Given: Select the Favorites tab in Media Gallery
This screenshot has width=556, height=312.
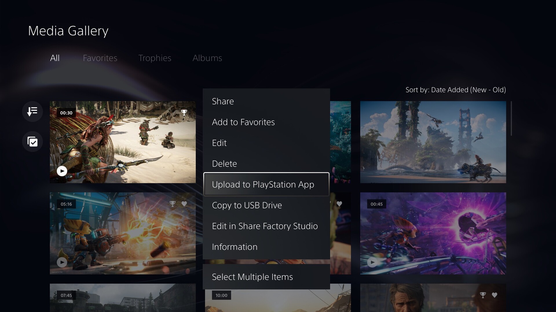Looking at the screenshot, I should [100, 57].
